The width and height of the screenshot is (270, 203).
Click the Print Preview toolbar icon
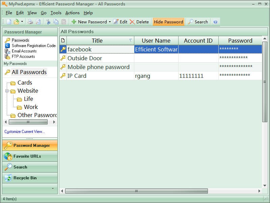pyautogui.click(x=38, y=22)
